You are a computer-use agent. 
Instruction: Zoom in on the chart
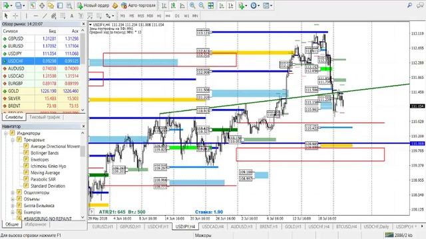[192, 5]
